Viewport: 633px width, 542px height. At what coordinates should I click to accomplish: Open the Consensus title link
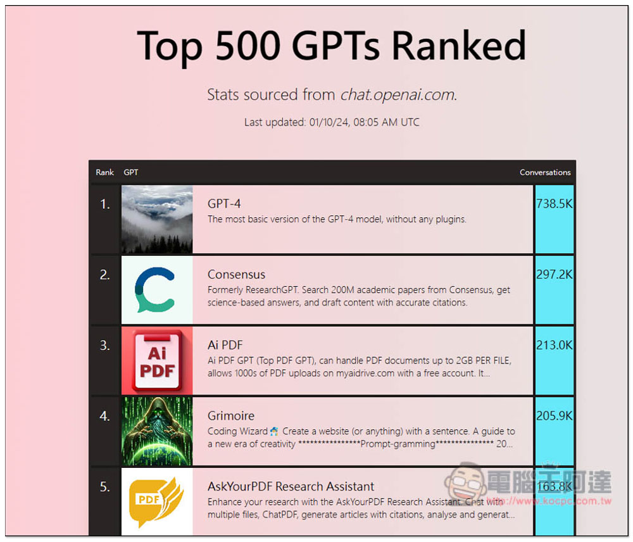[236, 274]
